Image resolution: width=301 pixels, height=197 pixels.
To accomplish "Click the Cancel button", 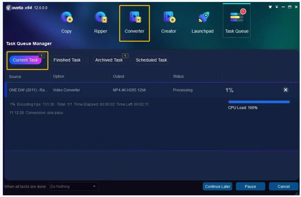I will pos(283,186).
